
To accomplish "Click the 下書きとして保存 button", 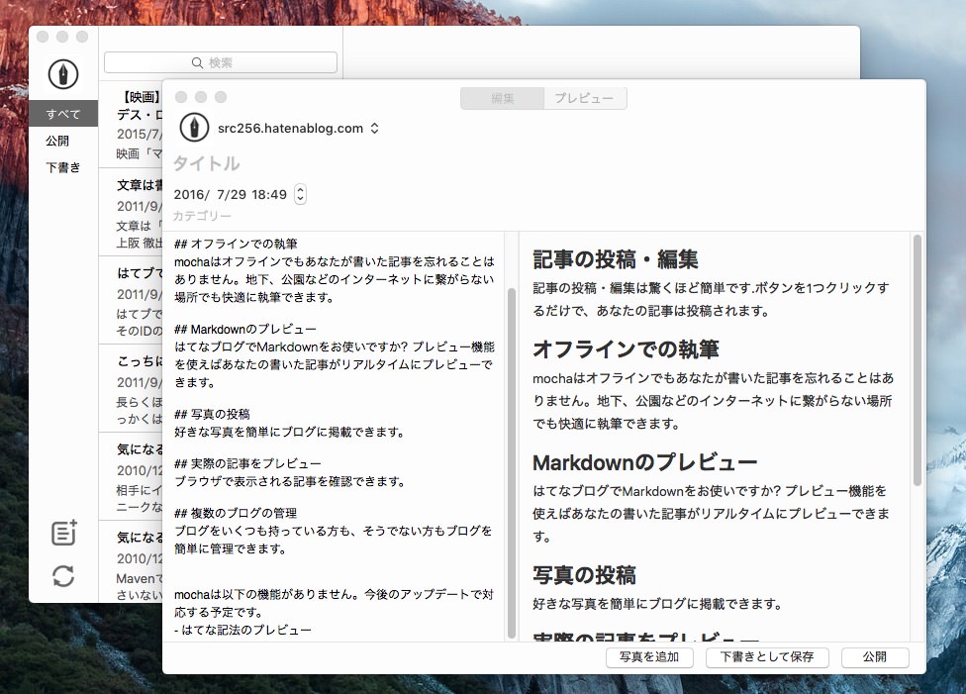I will 767,657.
